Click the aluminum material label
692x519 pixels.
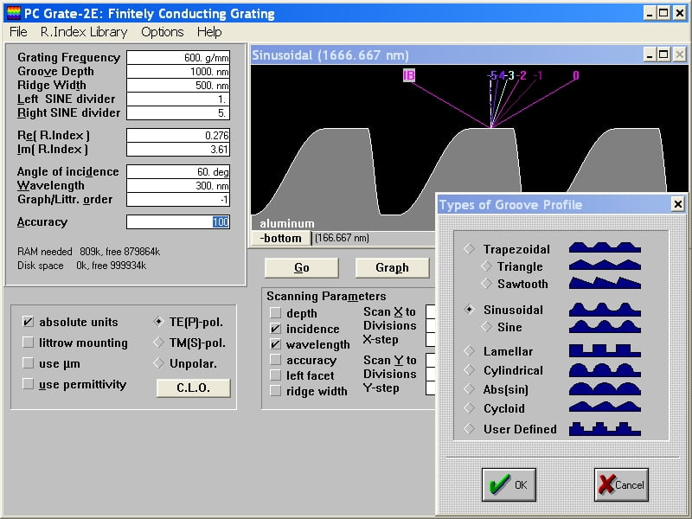pyautogui.click(x=287, y=223)
